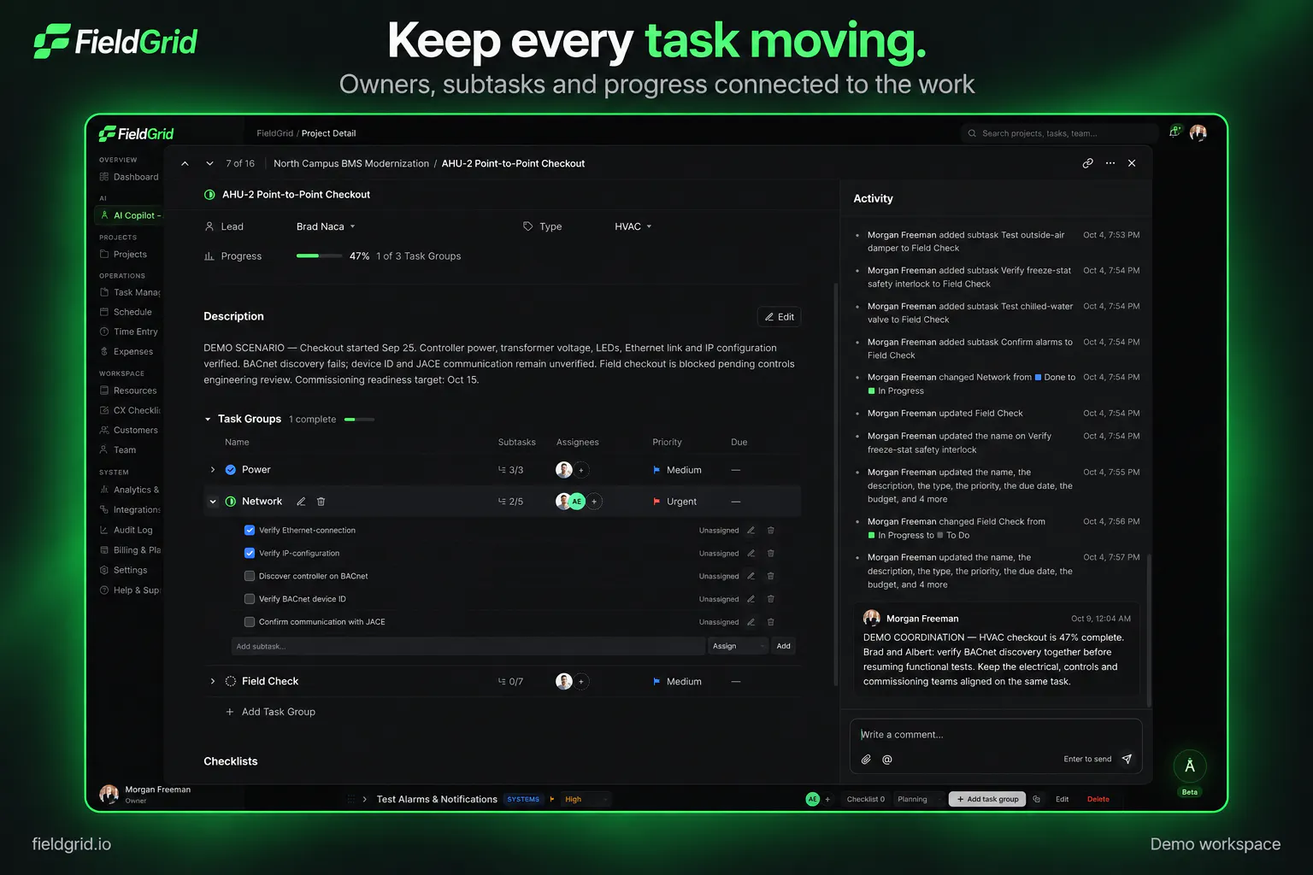This screenshot has width=1313, height=875.
Task: Send the comment with the paper-plane icon
Action: (x=1127, y=759)
